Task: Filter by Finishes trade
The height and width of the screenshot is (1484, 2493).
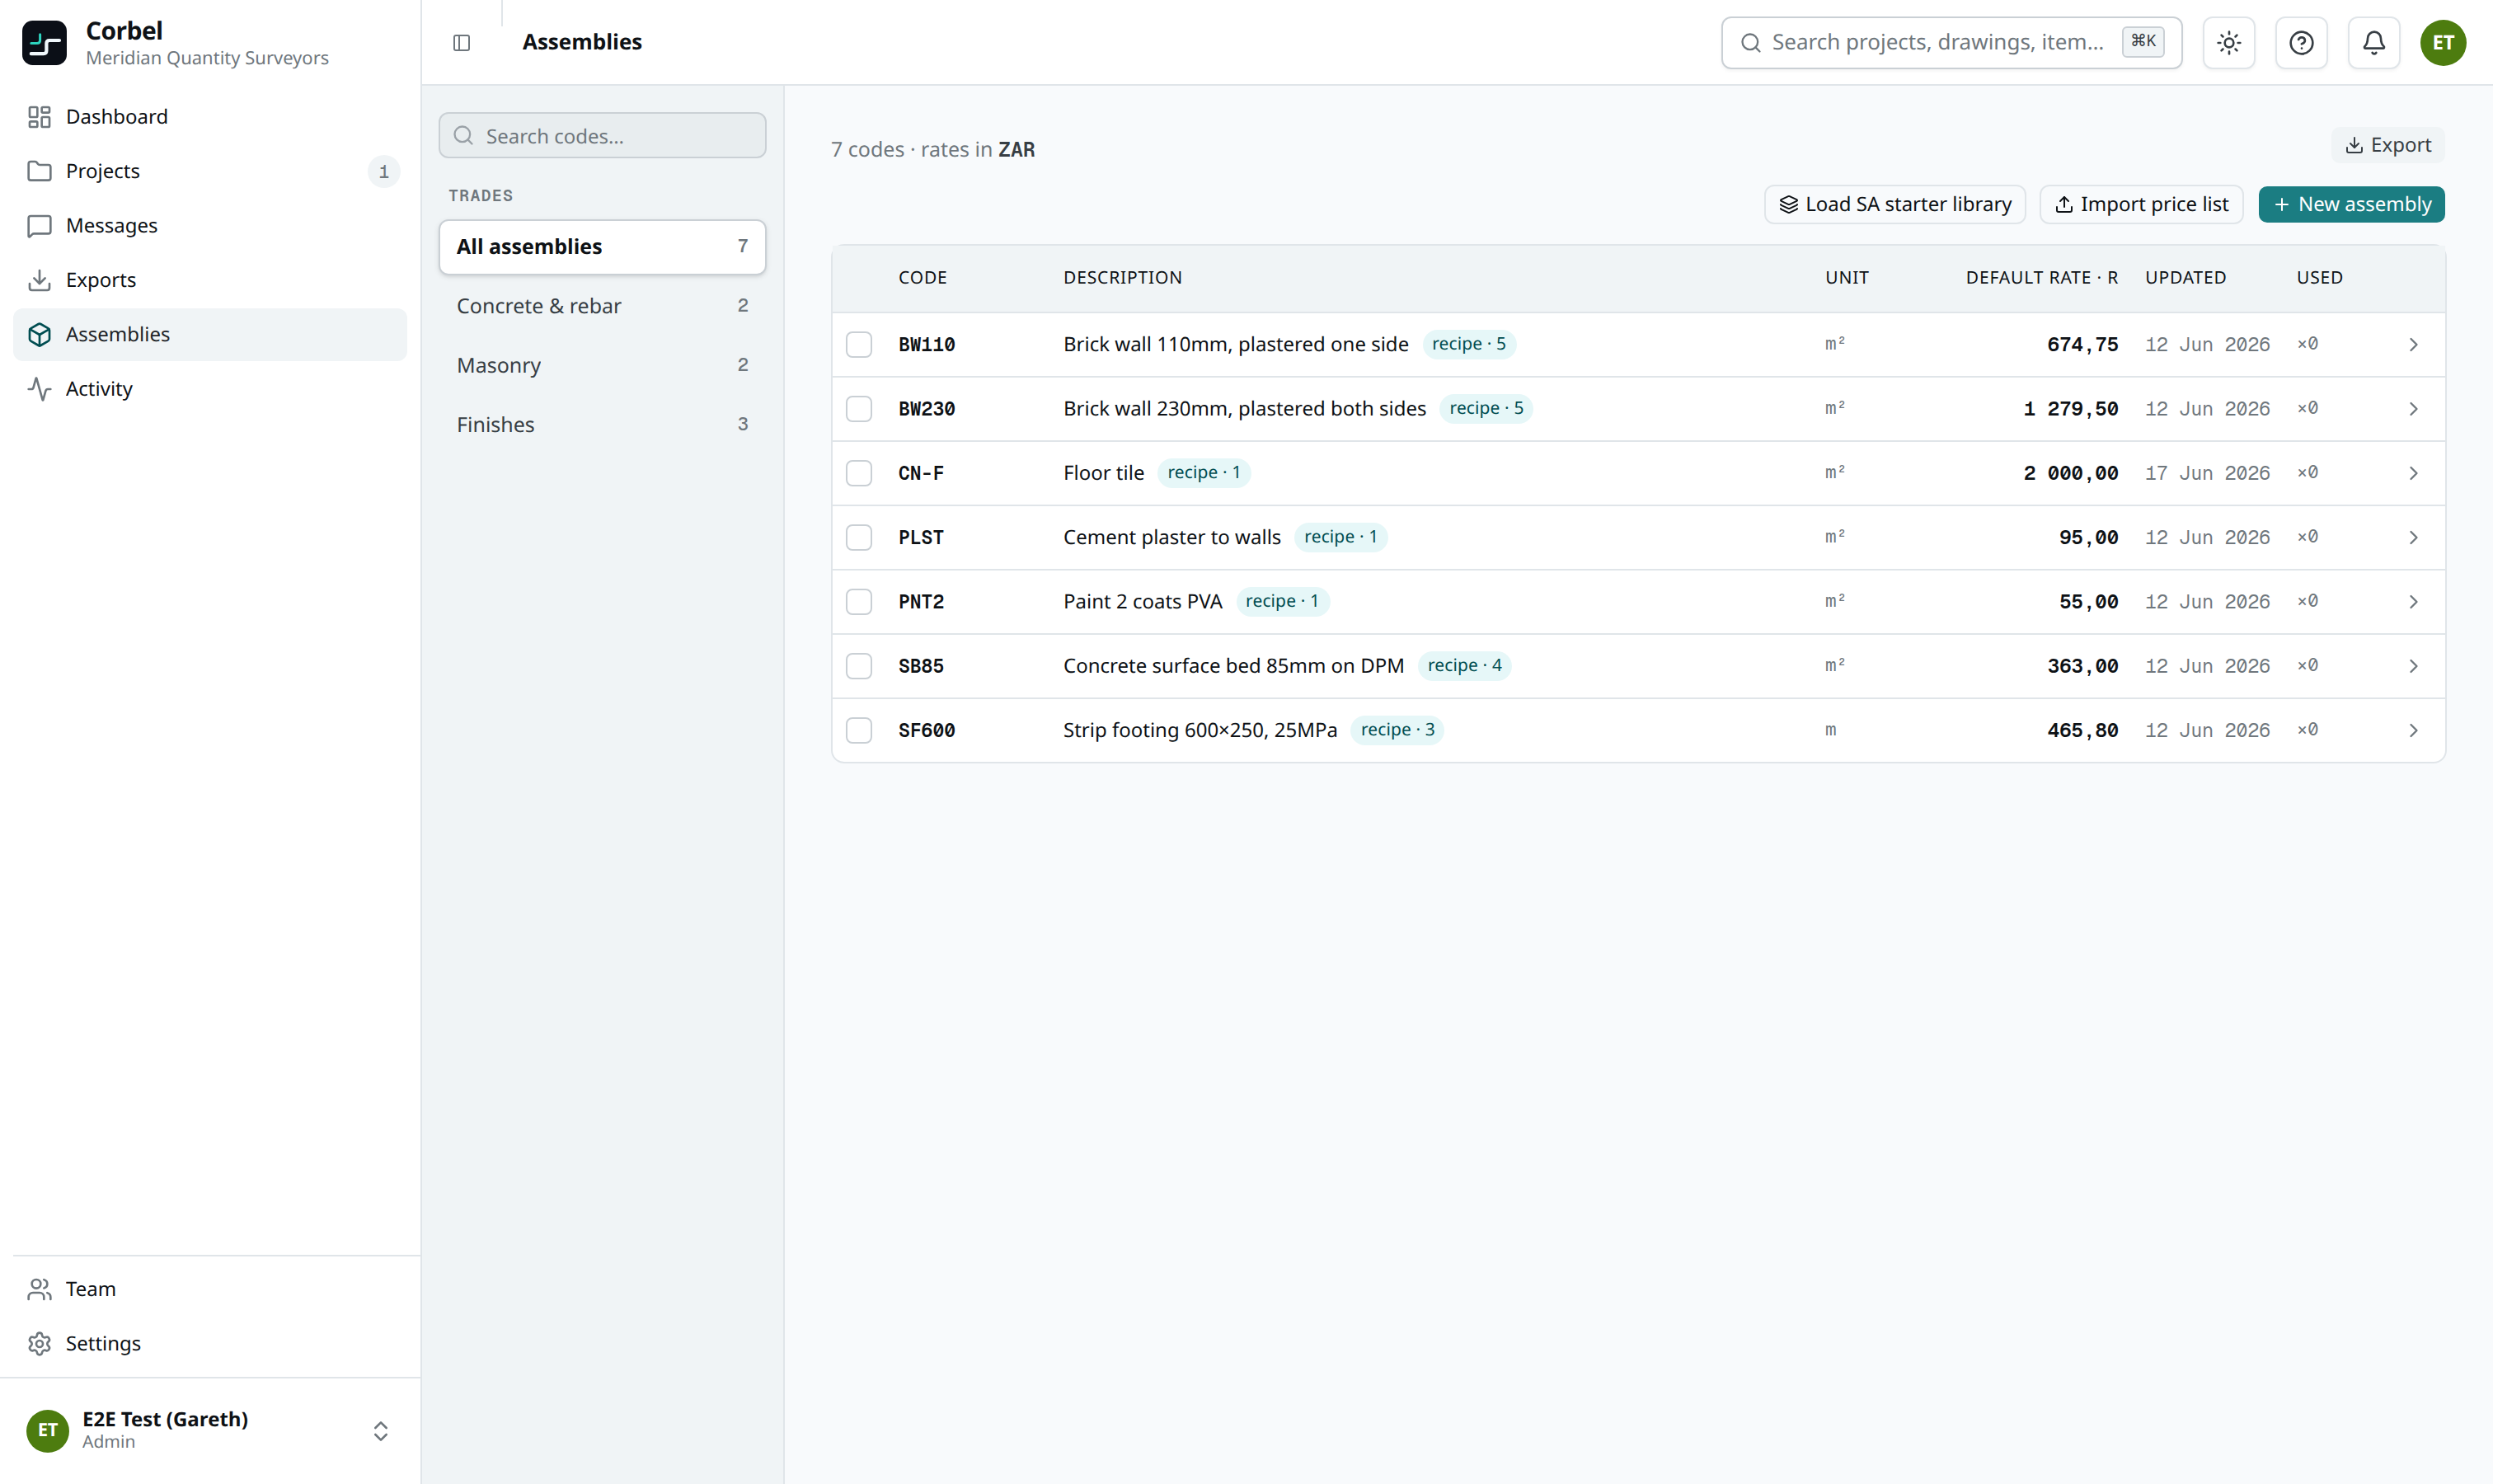Action: (x=602, y=425)
